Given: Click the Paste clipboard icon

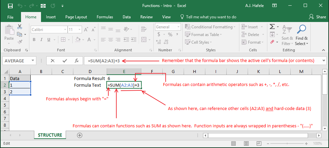Looking at the screenshot, I should pos(9,30).
